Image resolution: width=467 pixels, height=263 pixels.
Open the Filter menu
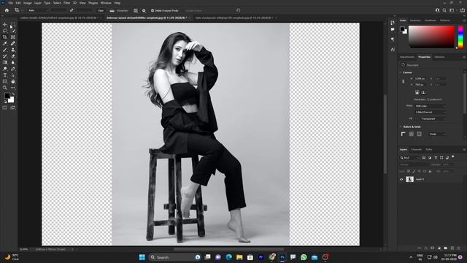[x=66, y=3]
